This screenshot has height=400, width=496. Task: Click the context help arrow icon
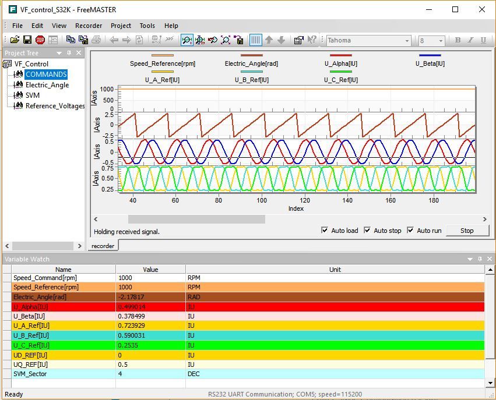[312, 40]
